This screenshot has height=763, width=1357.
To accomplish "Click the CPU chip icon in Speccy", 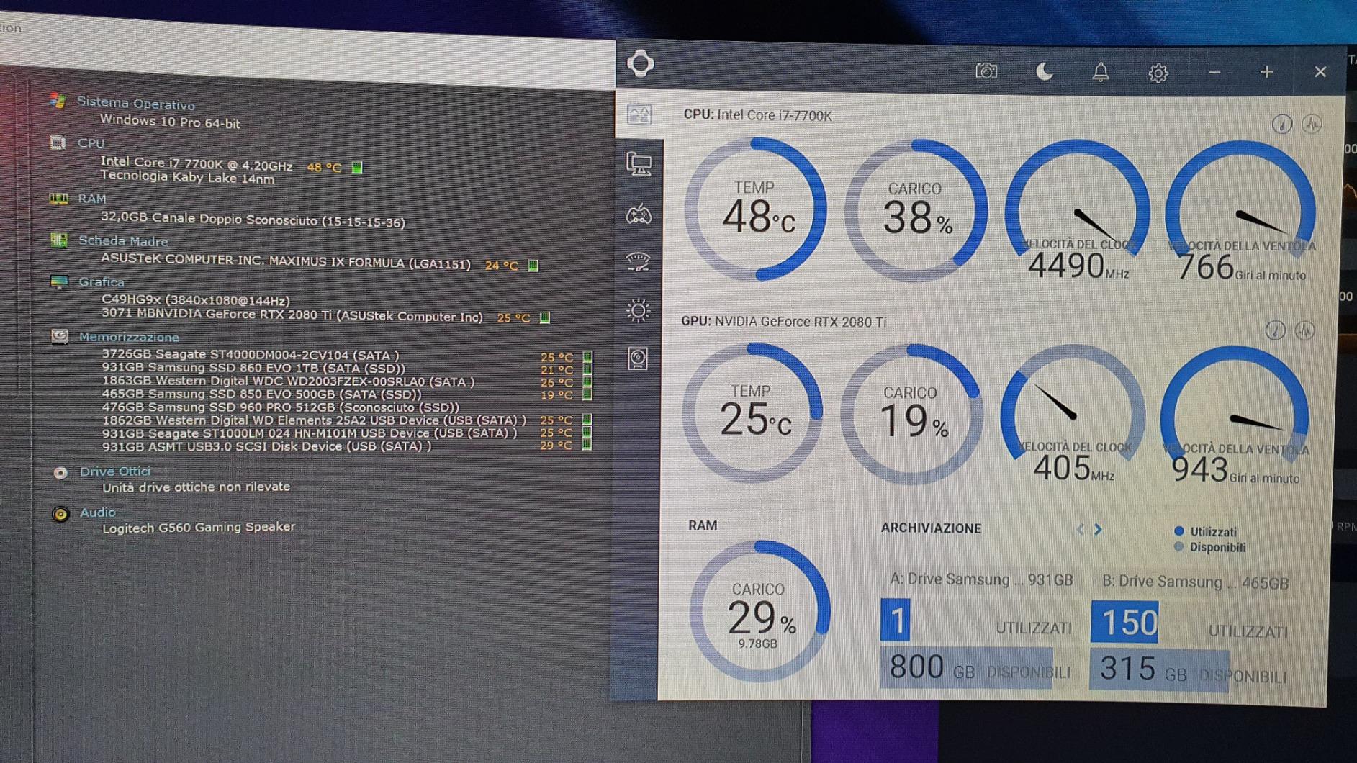I will (x=58, y=142).
